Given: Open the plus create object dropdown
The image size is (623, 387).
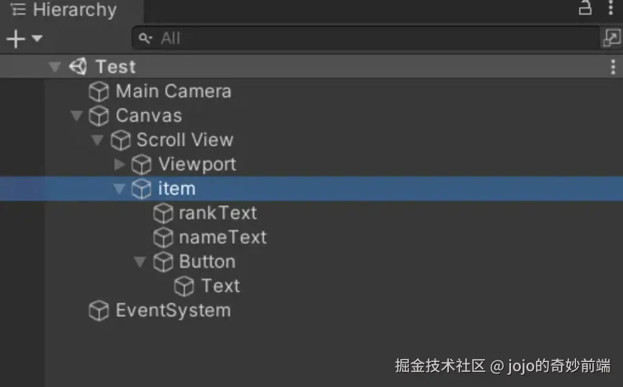Looking at the screenshot, I should 23,39.
